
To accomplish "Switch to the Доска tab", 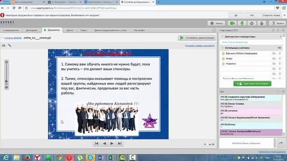I will (x=70, y=30).
